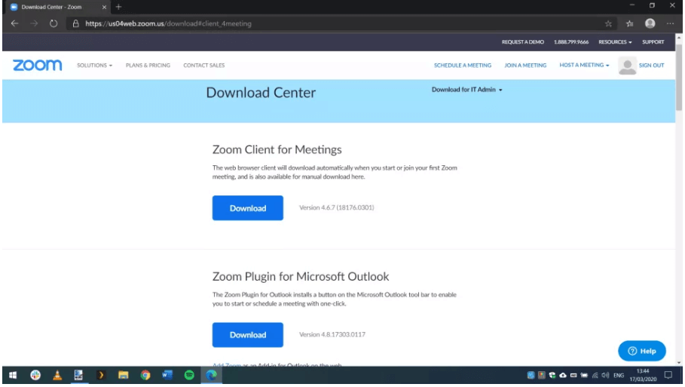
Task: Click the Zoom account avatar picture
Action: pyautogui.click(x=627, y=66)
